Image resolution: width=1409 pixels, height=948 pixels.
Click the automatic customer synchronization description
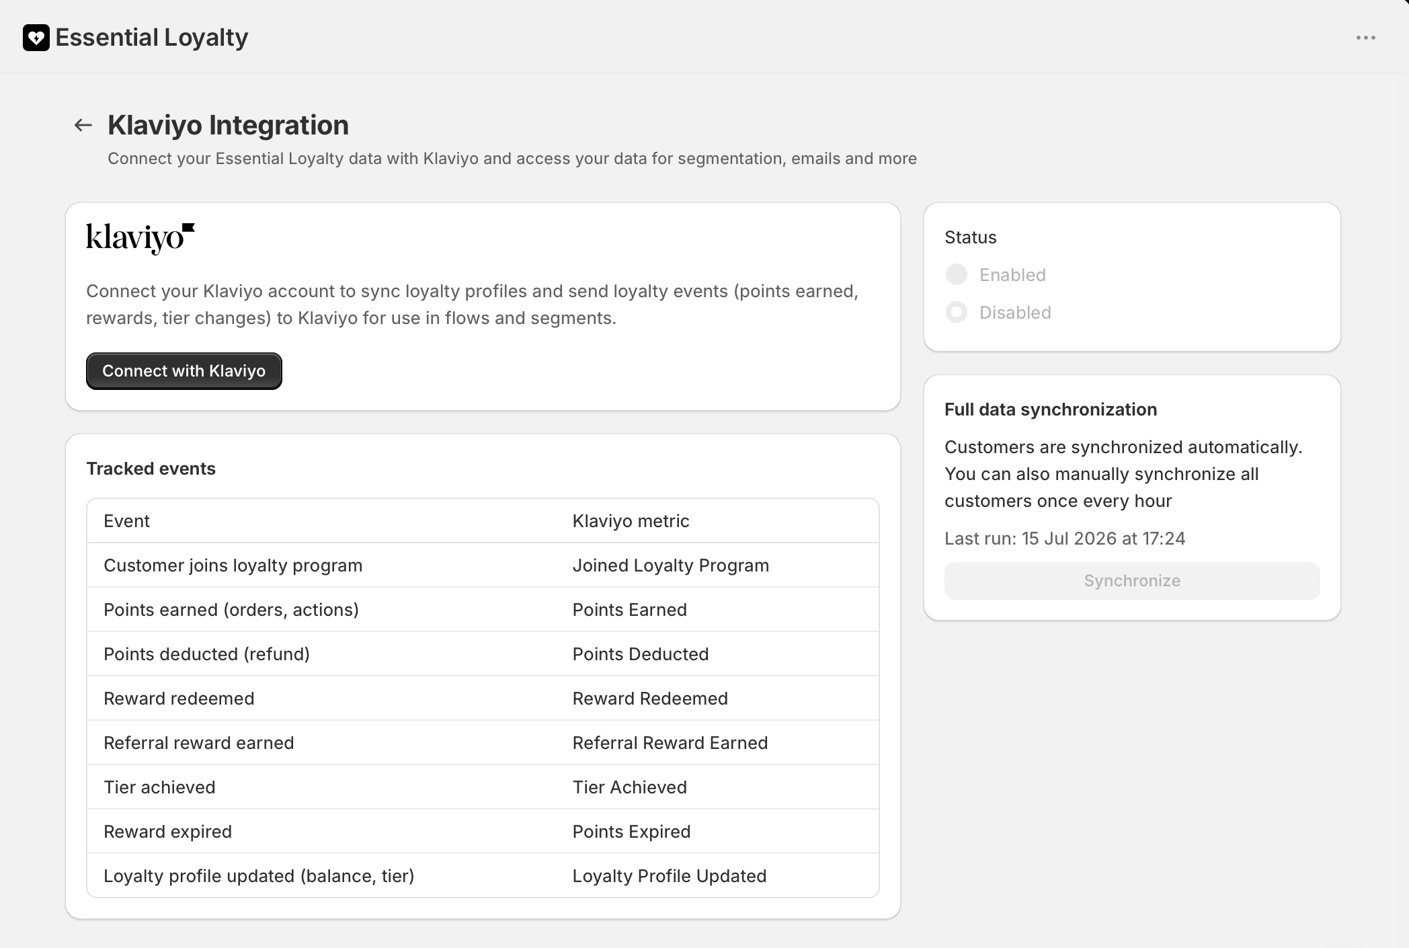click(1123, 474)
